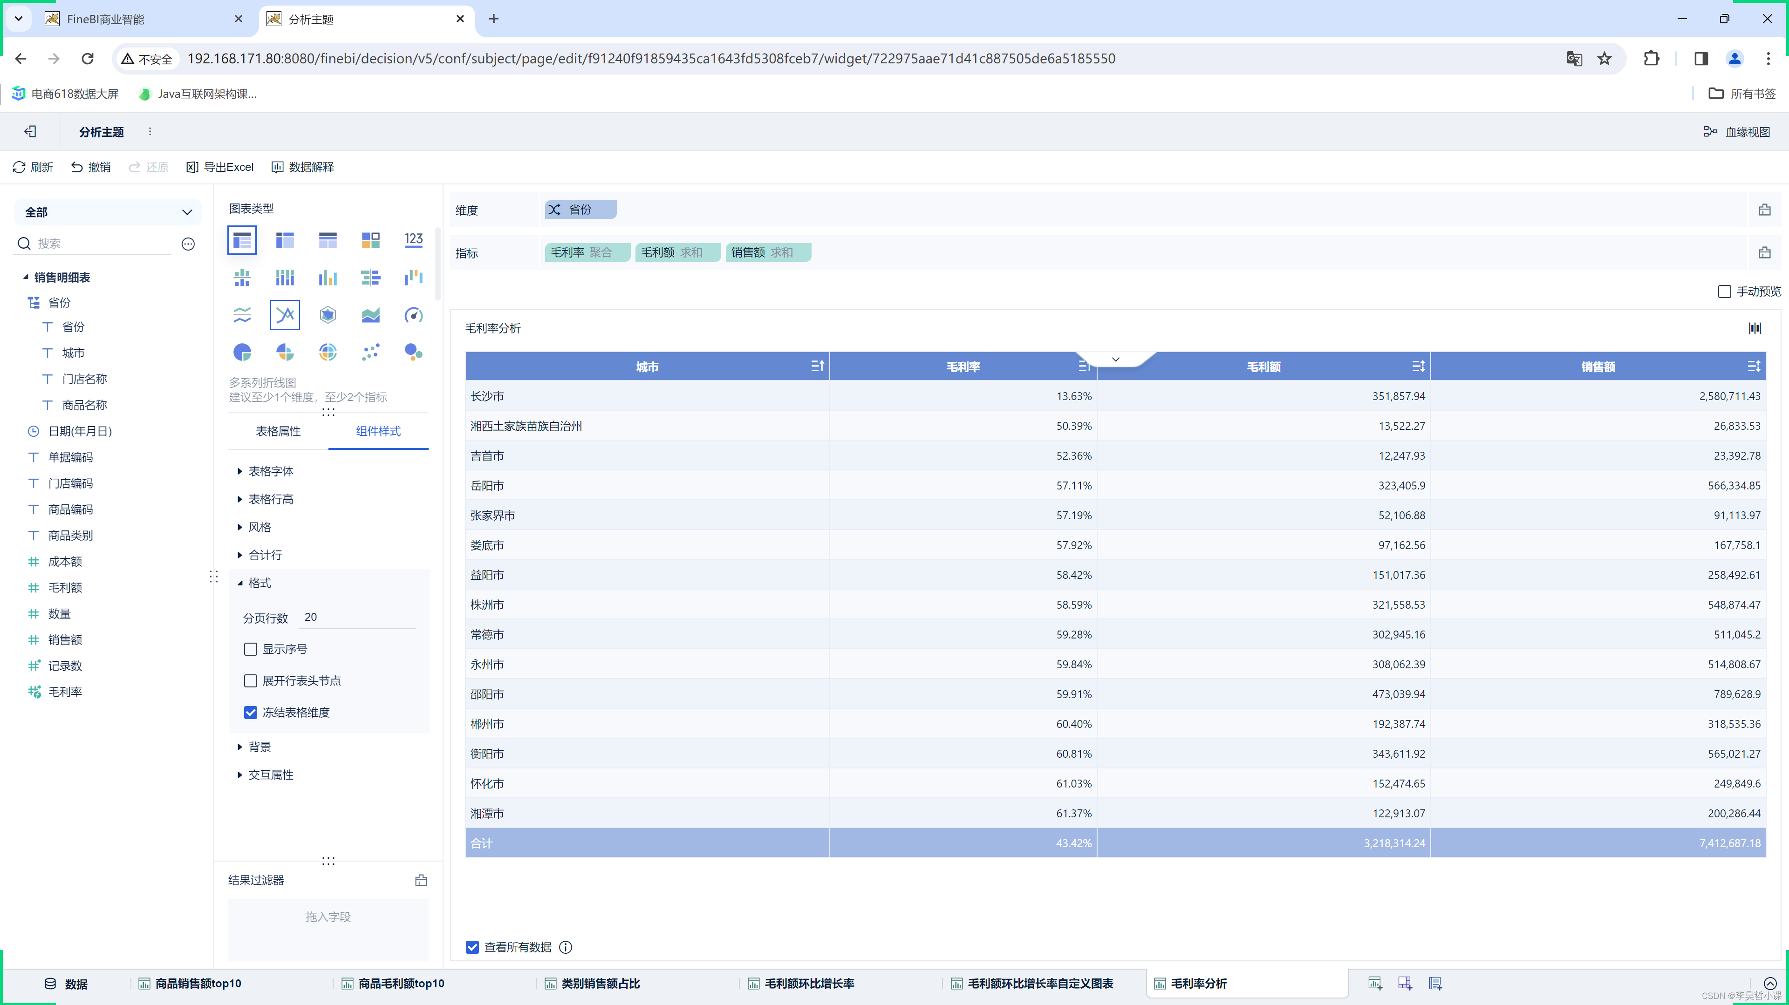
Task: Open the 全部 data source dropdown
Action: (x=108, y=212)
